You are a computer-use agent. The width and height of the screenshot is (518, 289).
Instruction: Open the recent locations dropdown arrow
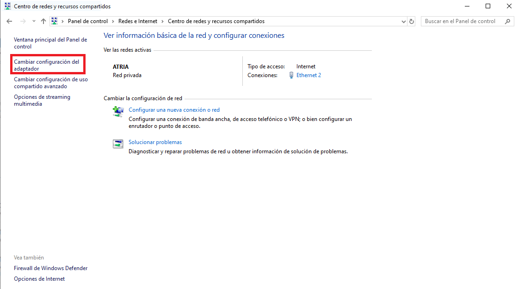[34, 21]
